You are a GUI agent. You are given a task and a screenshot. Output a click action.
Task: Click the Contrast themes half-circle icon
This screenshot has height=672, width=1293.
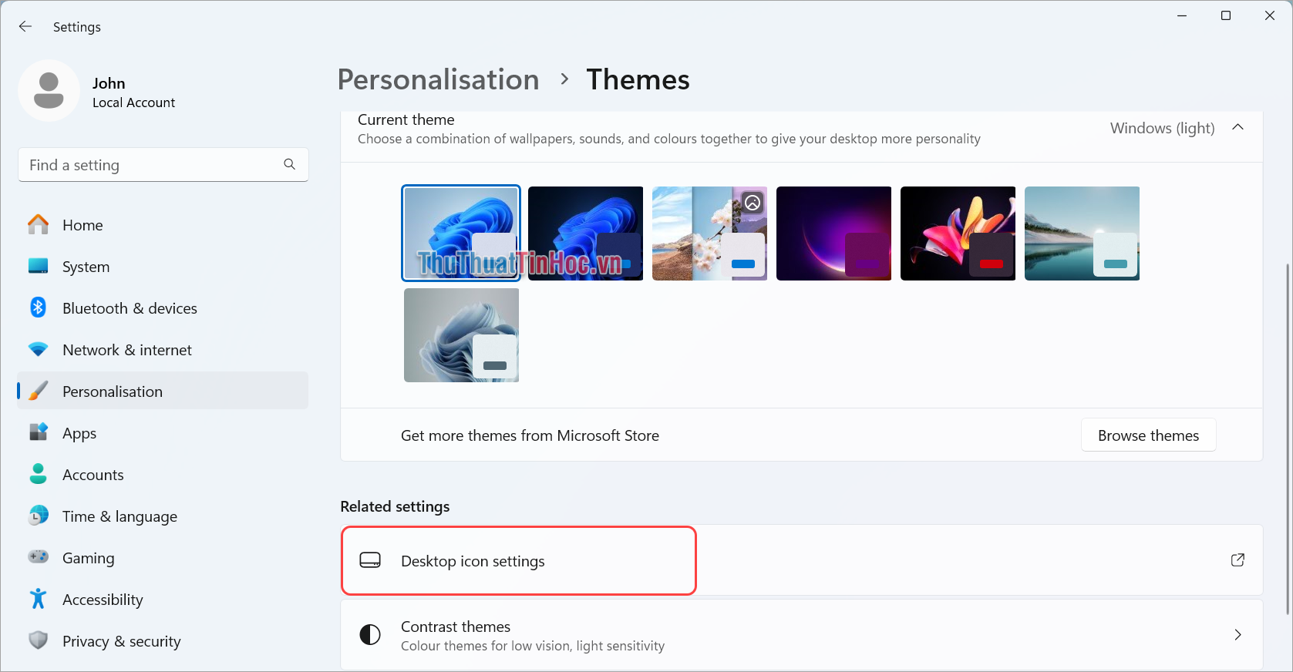[x=370, y=634]
